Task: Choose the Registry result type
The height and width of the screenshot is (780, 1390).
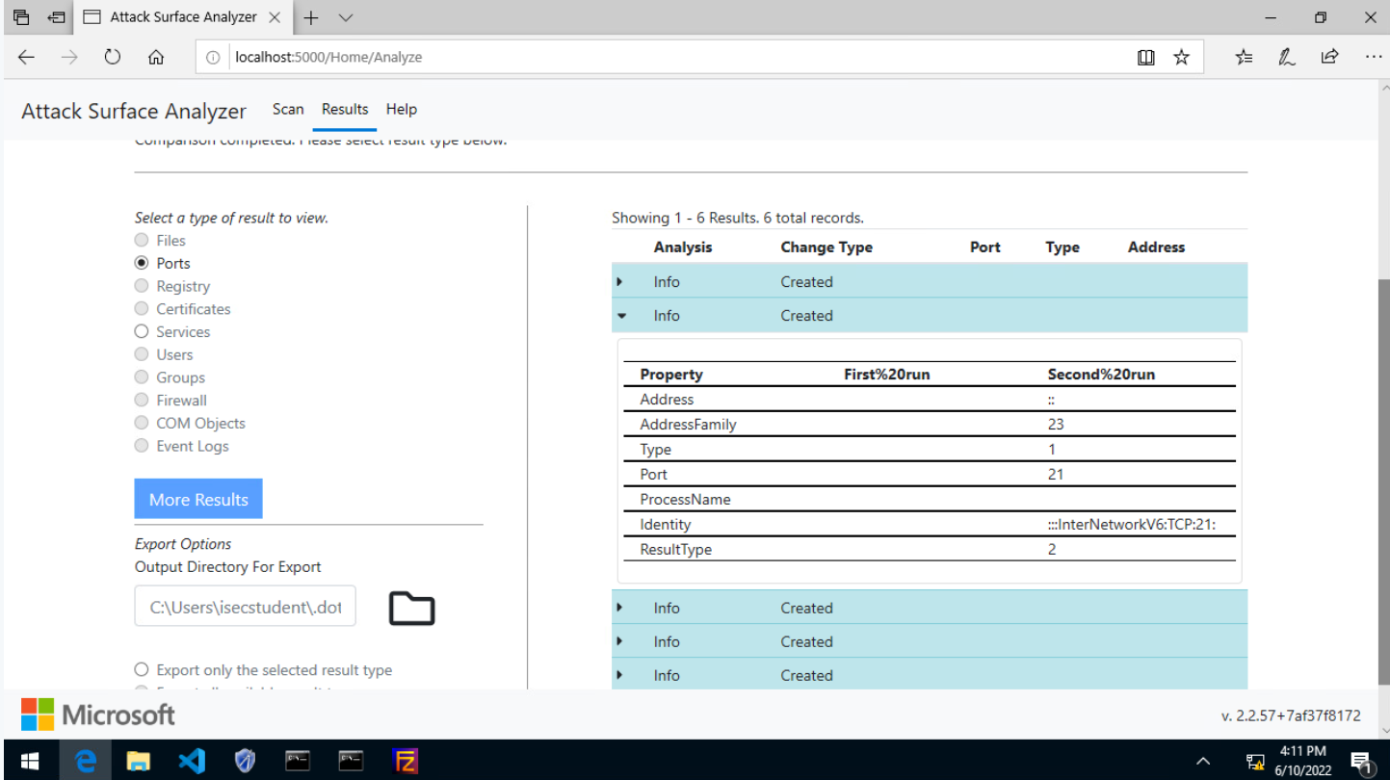Action: [142, 286]
